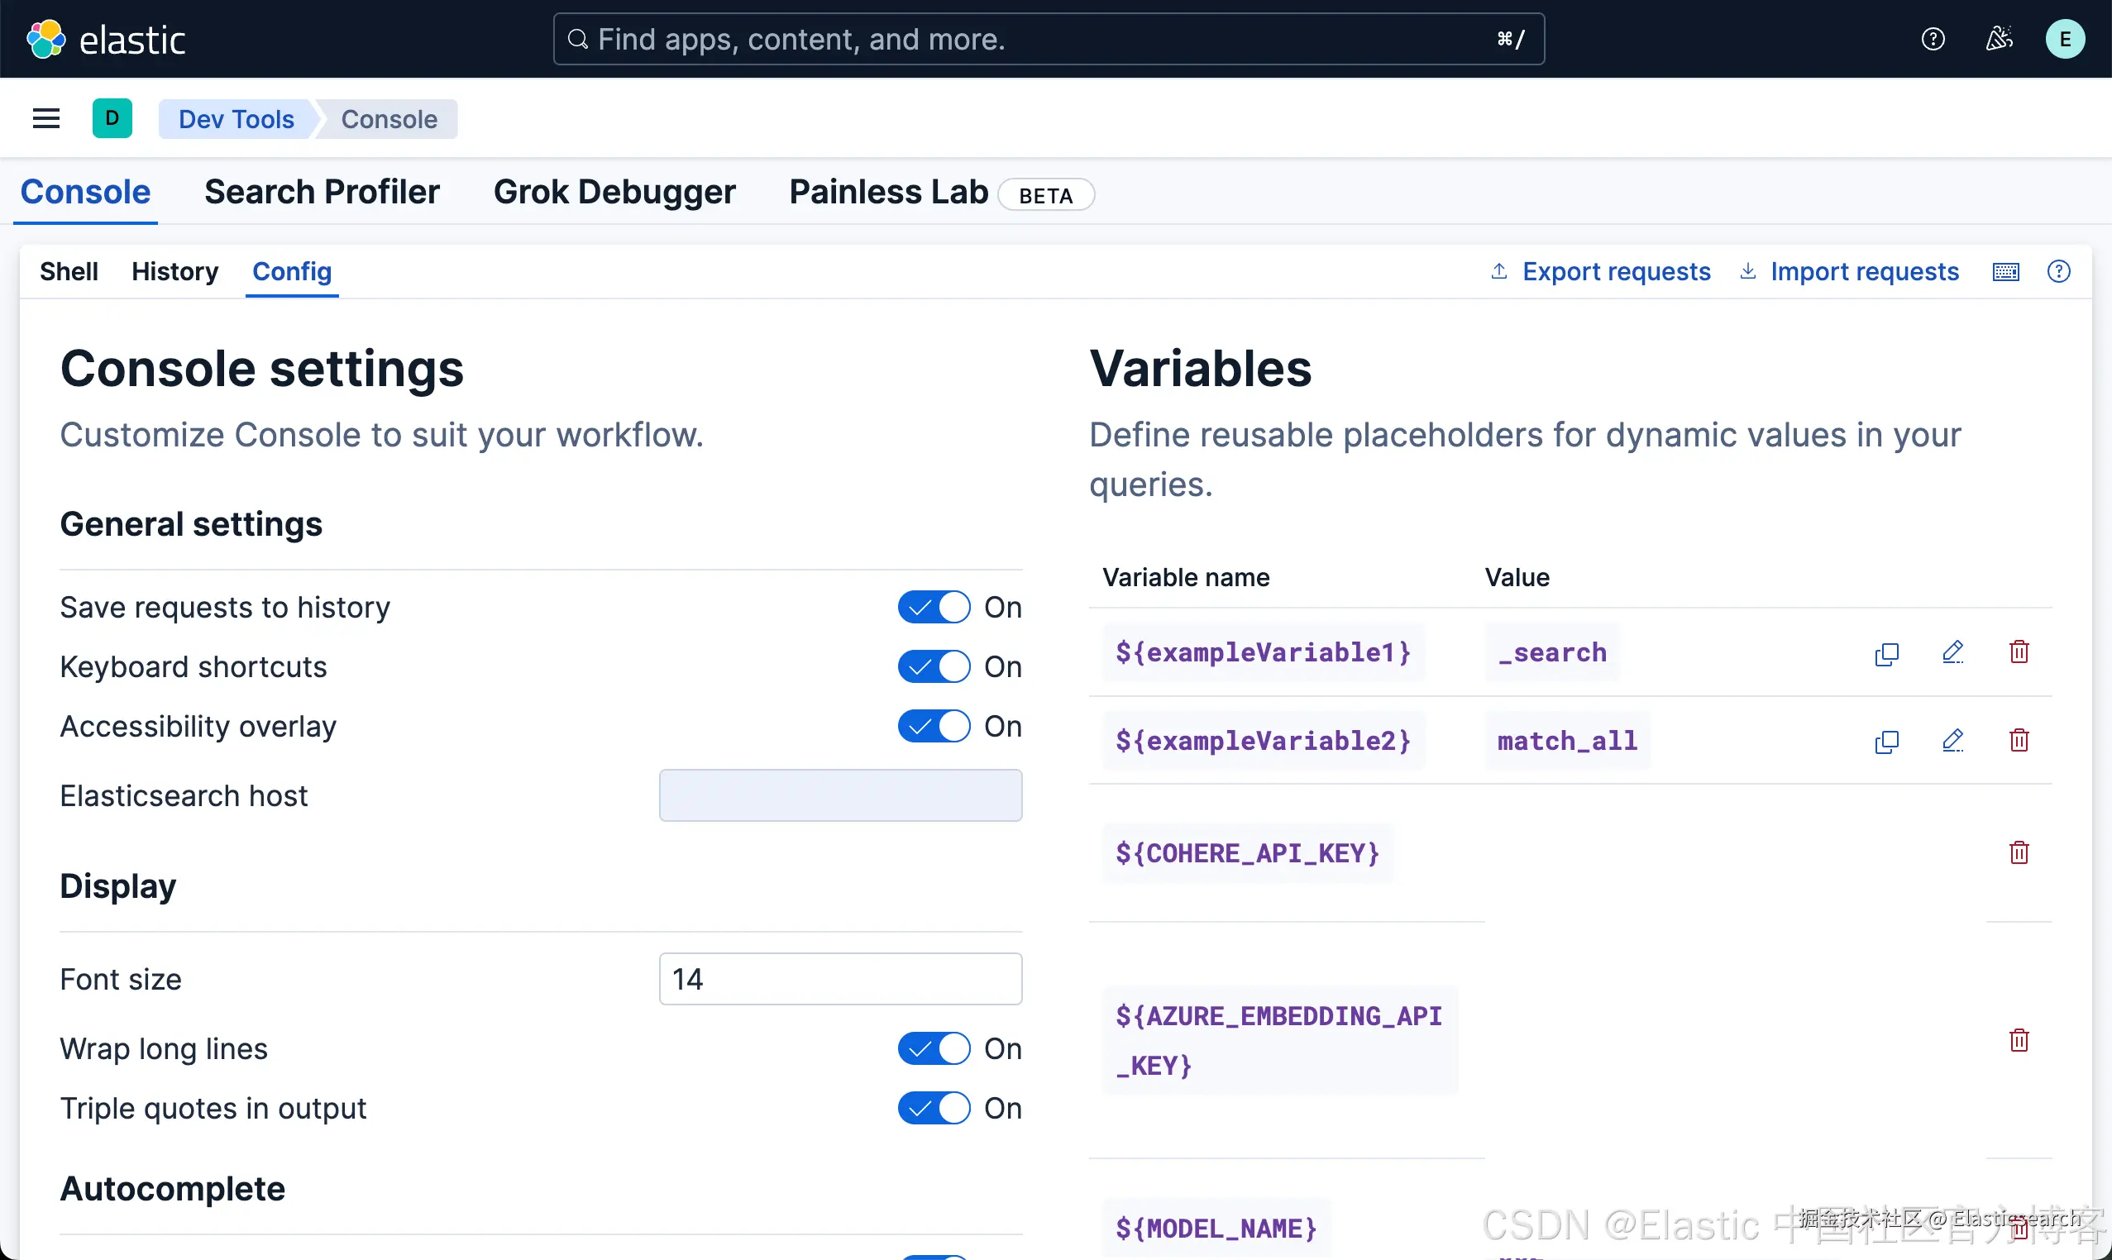Toggle Triple quotes in output

click(x=934, y=1108)
